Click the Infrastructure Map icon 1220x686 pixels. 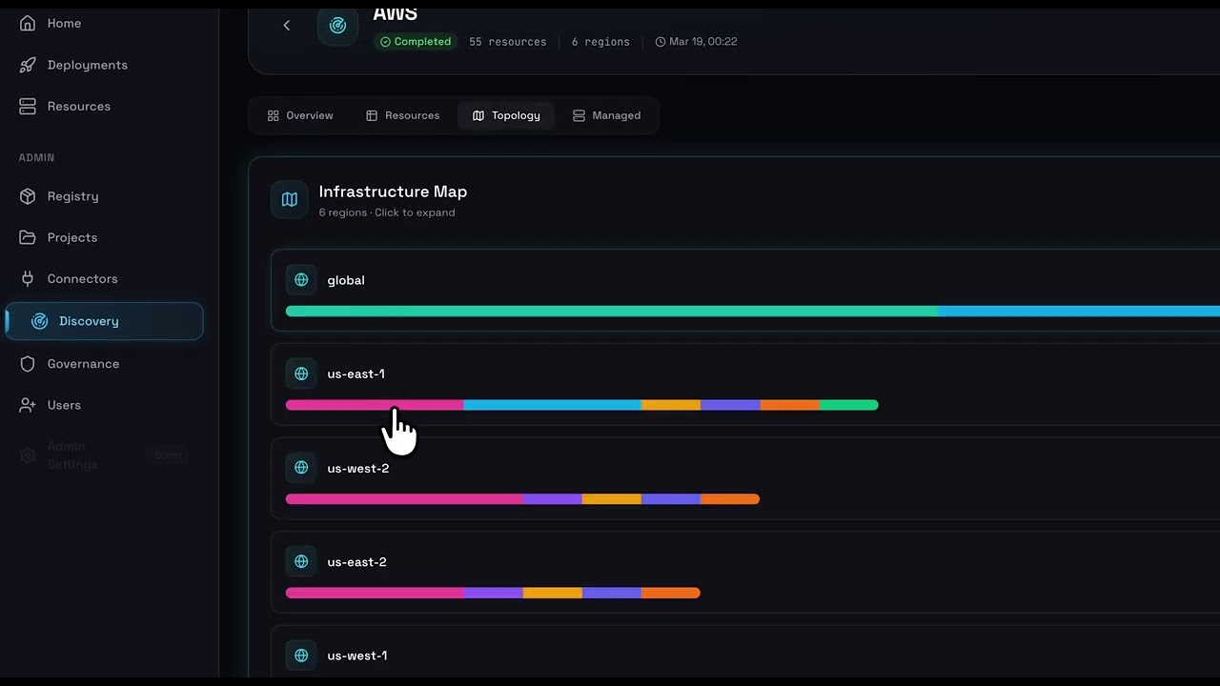[x=290, y=200]
